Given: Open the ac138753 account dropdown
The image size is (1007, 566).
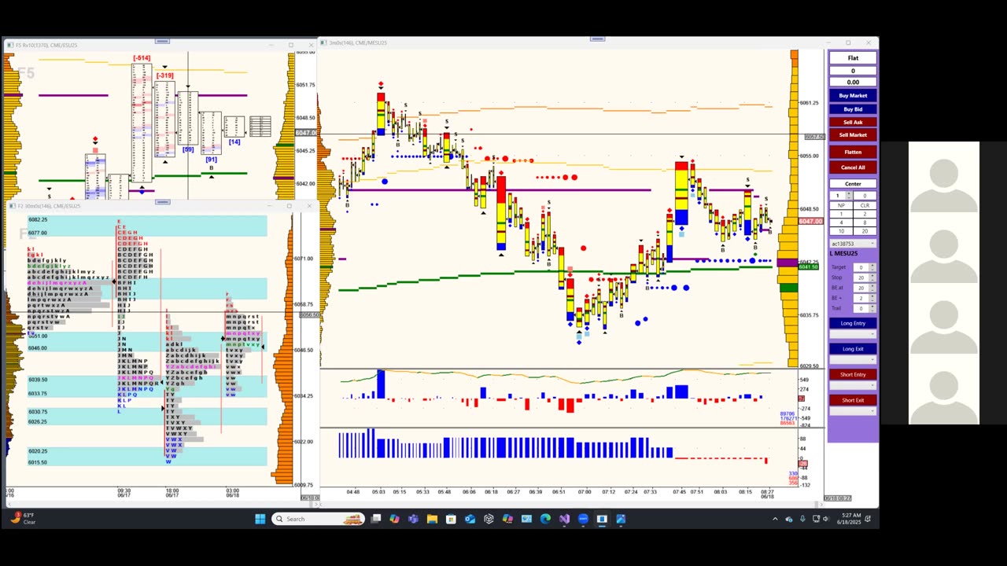Looking at the screenshot, I should coord(853,244).
